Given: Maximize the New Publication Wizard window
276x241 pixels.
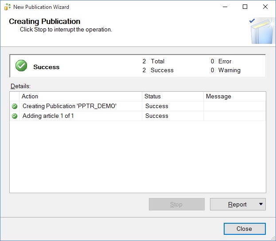Looking at the screenshot, I should [245, 7].
